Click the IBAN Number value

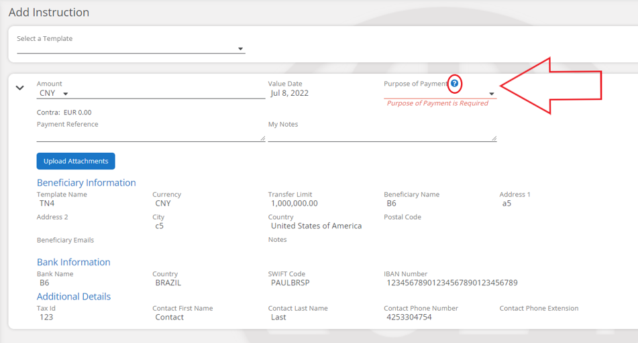(x=452, y=283)
